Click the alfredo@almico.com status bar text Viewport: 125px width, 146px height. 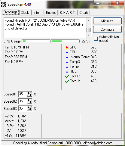click(98, 143)
